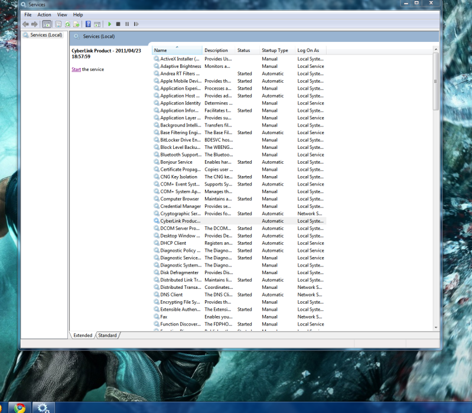Click the Start the service link
The image size is (472, 413).
coord(76,70)
